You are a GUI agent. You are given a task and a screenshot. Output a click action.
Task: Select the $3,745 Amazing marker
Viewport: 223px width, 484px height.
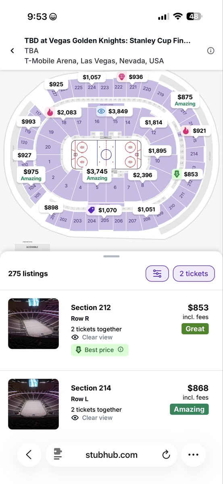coord(97,174)
